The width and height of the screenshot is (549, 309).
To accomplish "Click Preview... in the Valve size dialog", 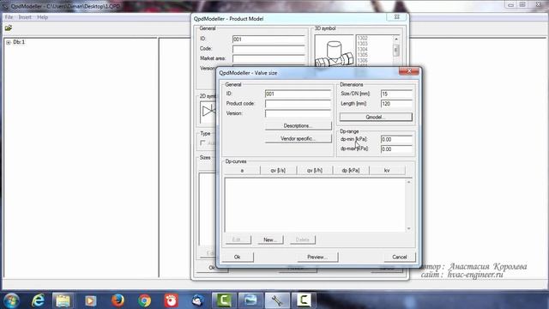I will [317, 257].
